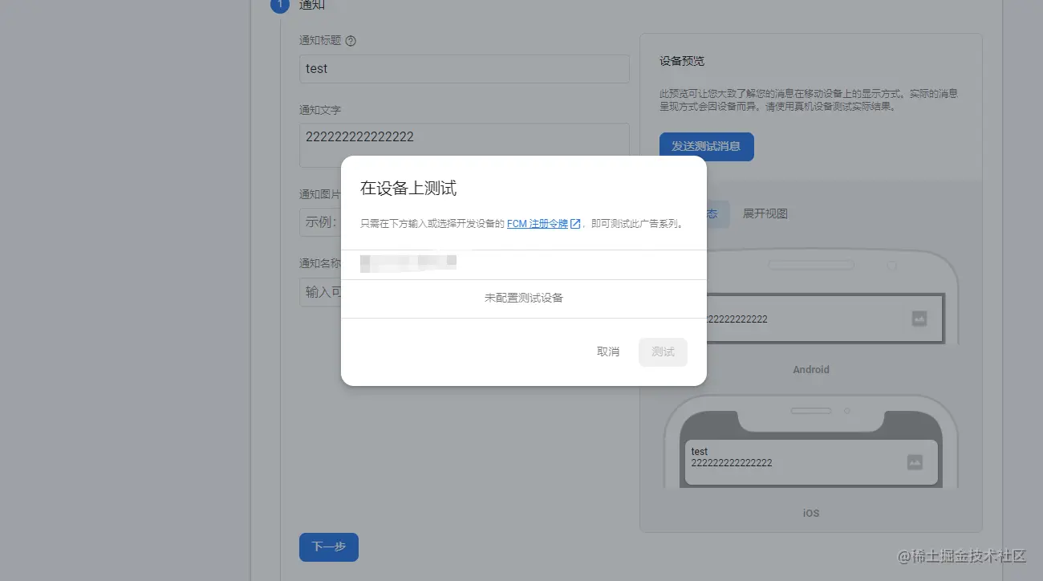
Task: Click the iOS notification preview card
Action: pos(810,461)
